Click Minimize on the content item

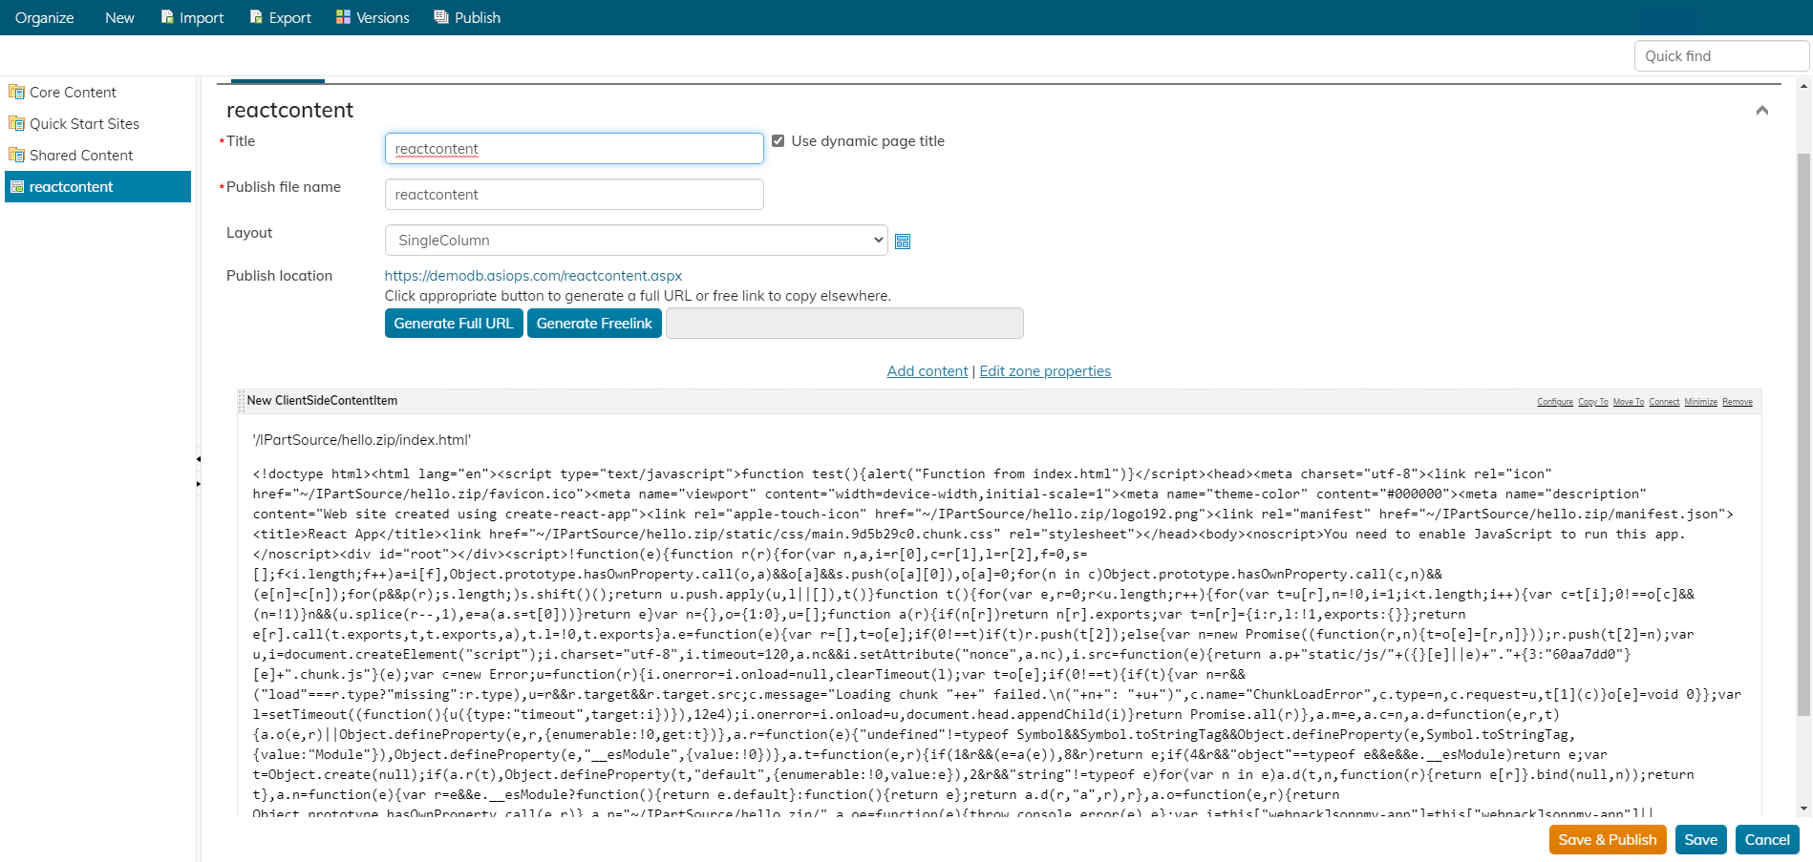pos(1701,402)
